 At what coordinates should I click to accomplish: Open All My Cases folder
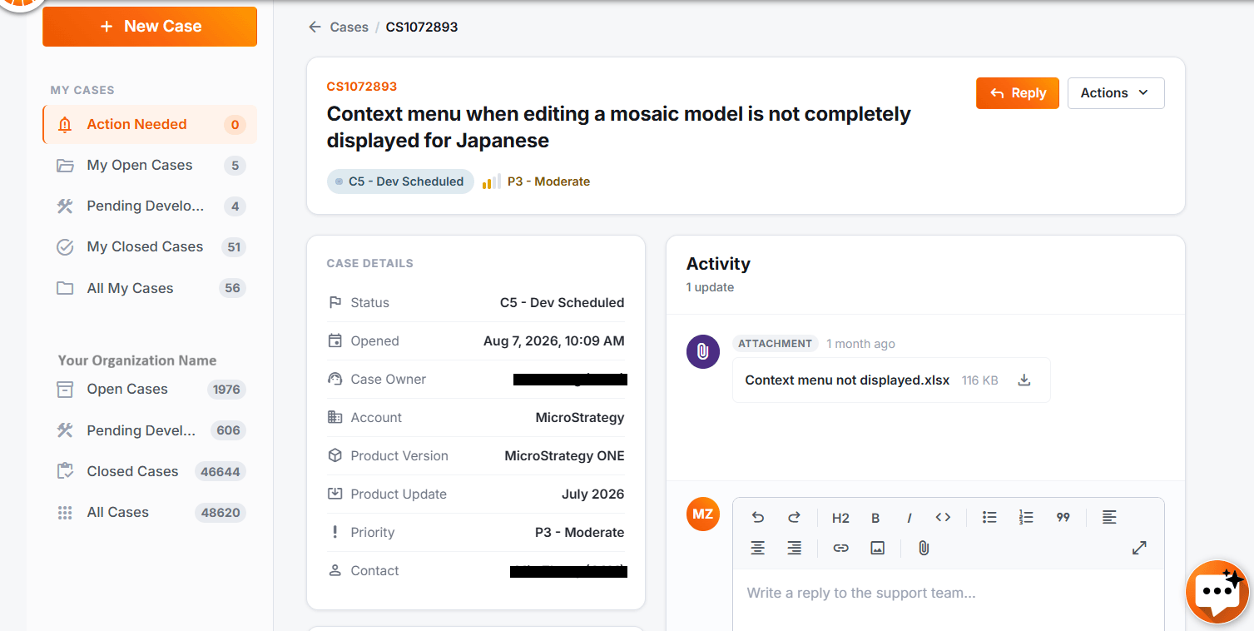point(150,289)
